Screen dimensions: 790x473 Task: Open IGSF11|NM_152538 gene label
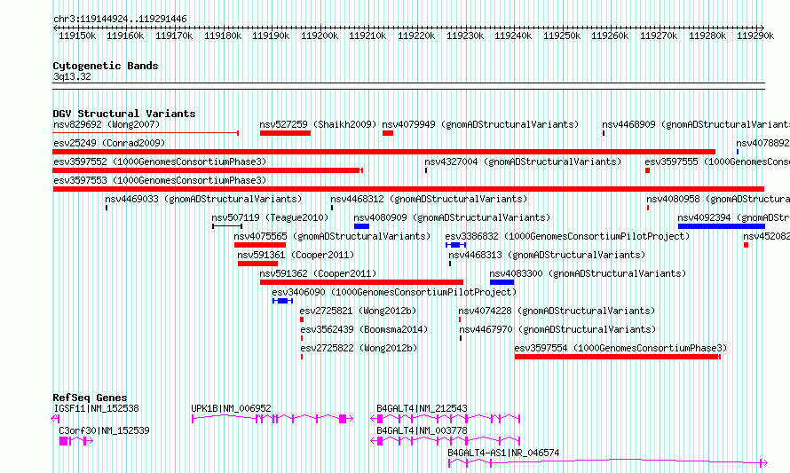pos(96,408)
